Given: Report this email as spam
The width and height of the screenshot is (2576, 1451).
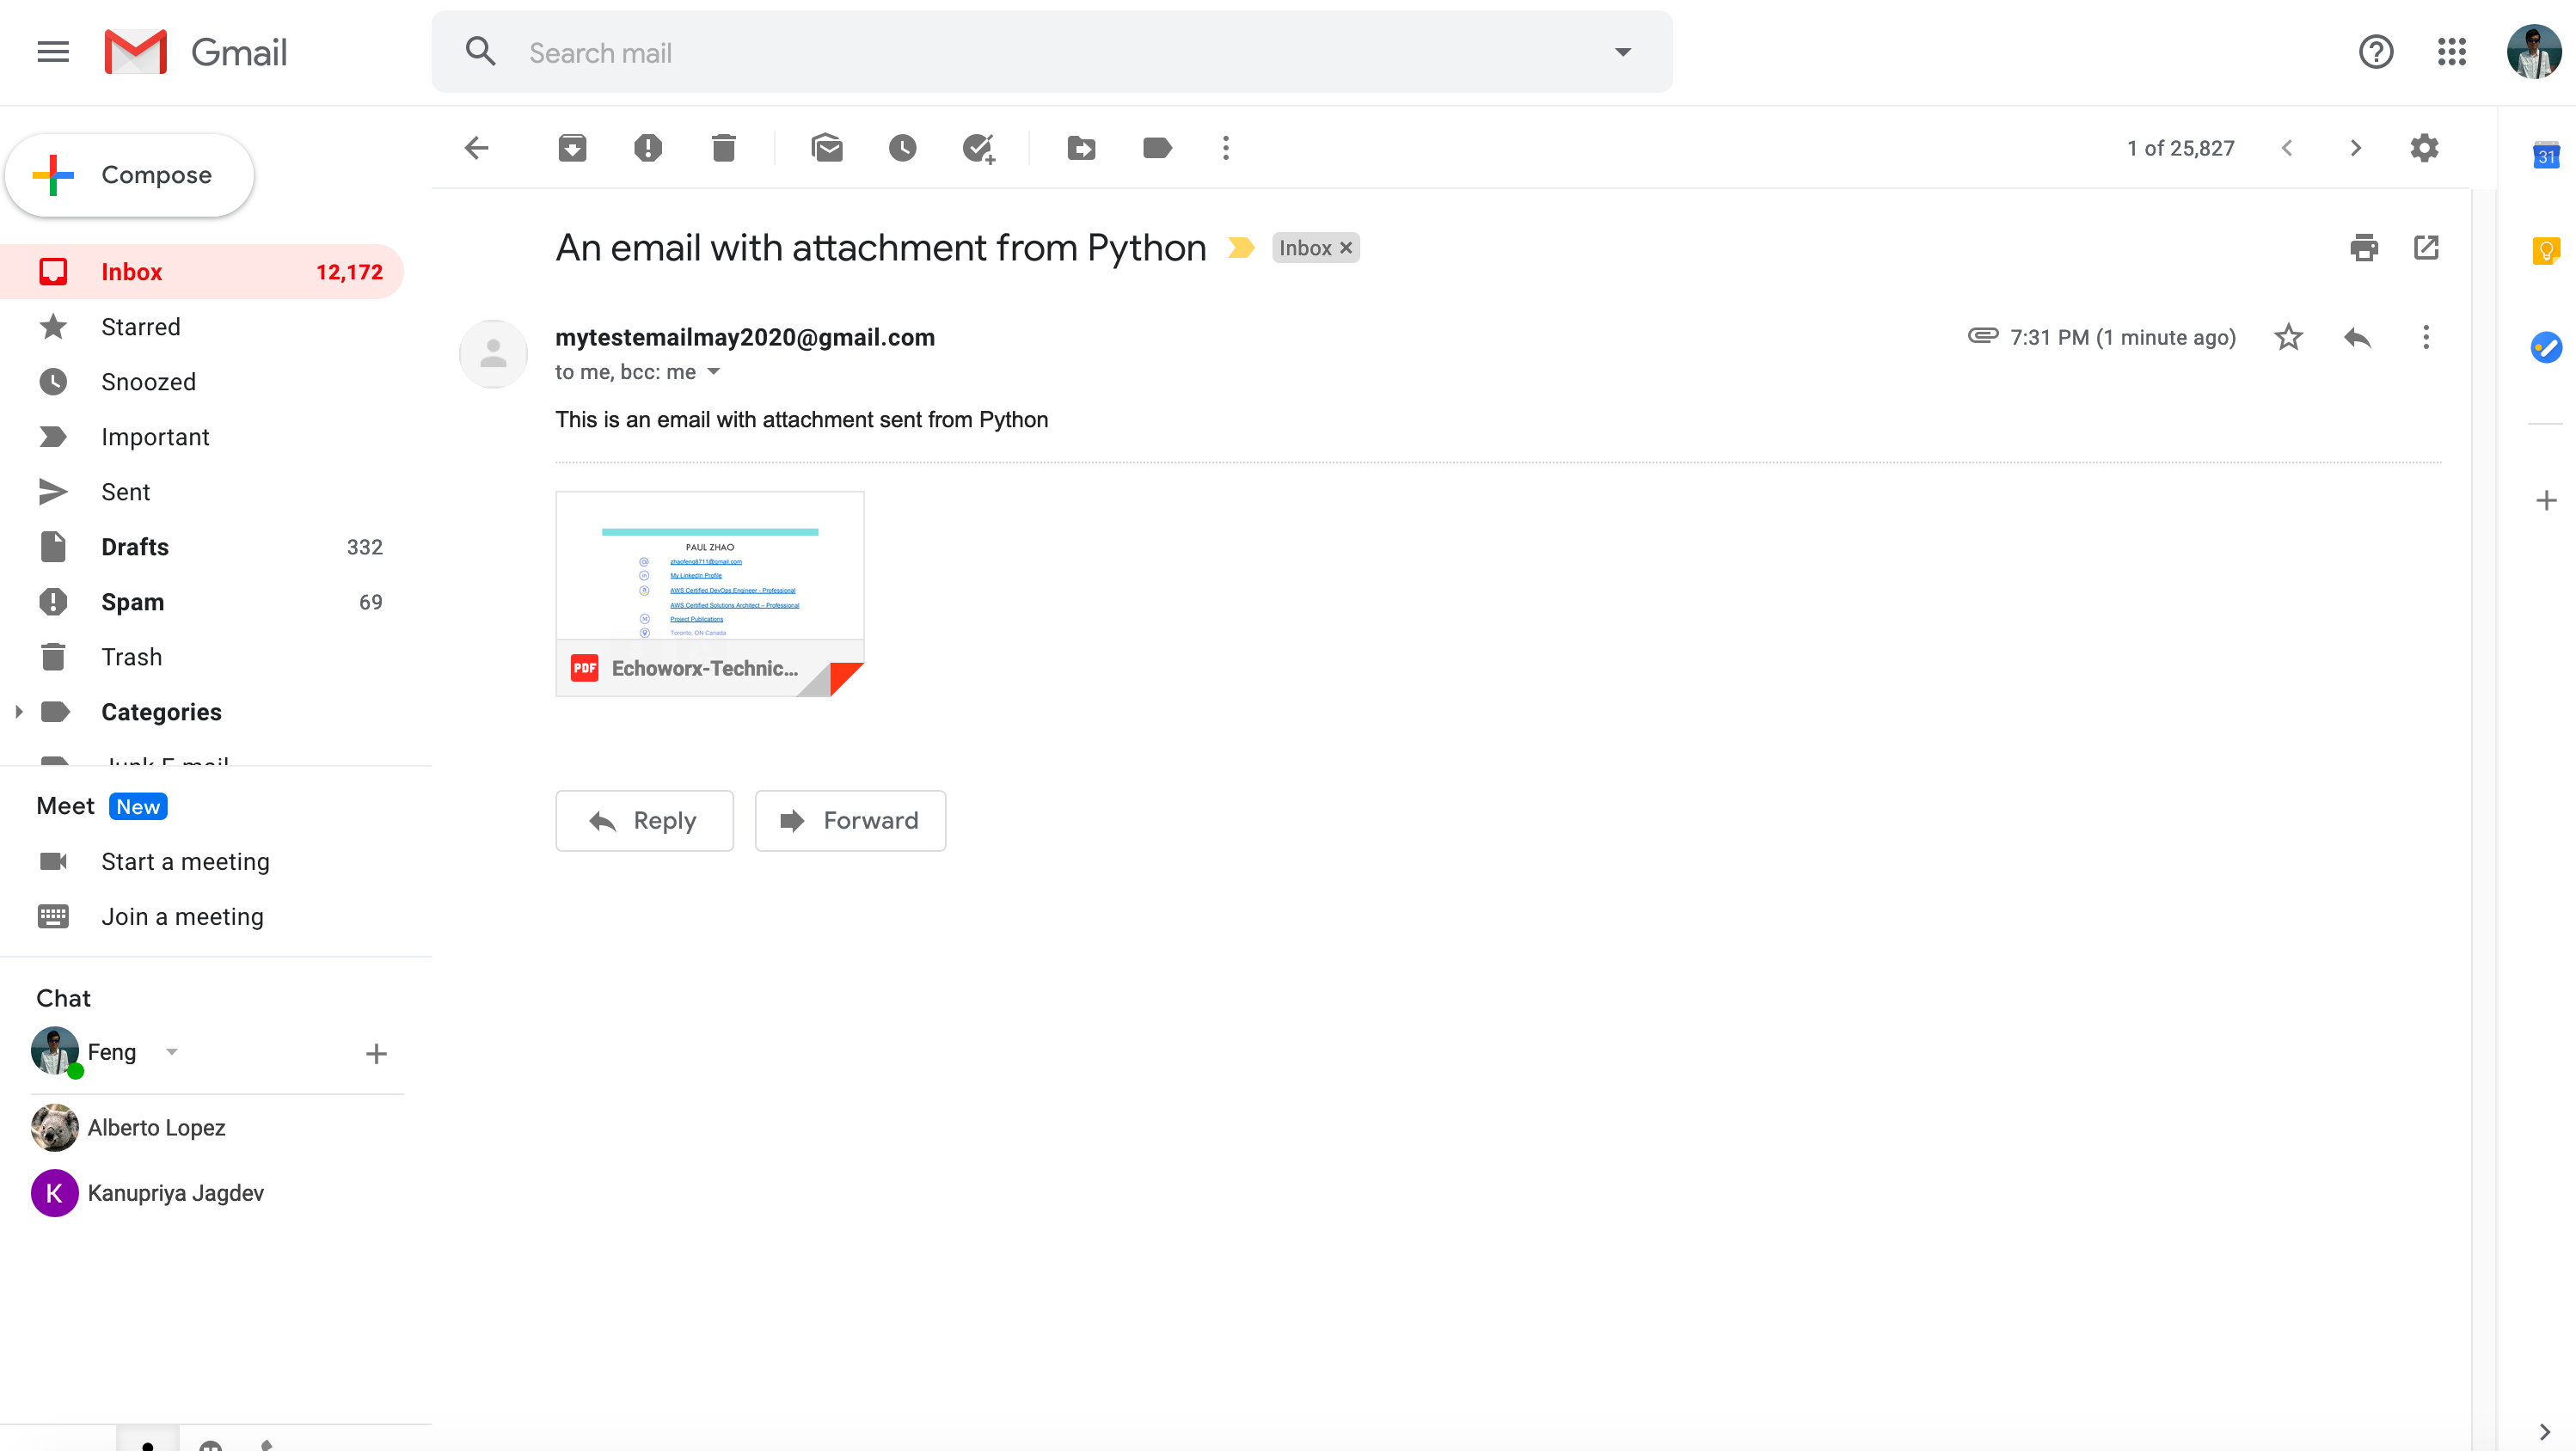Looking at the screenshot, I should click(x=648, y=148).
